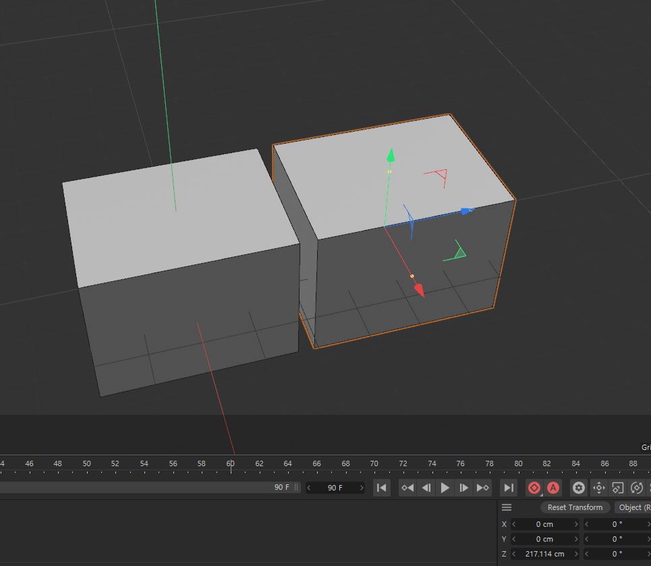Toggle rotation keyframe recording
Image resolution: width=651 pixels, height=566 pixels.
point(636,488)
